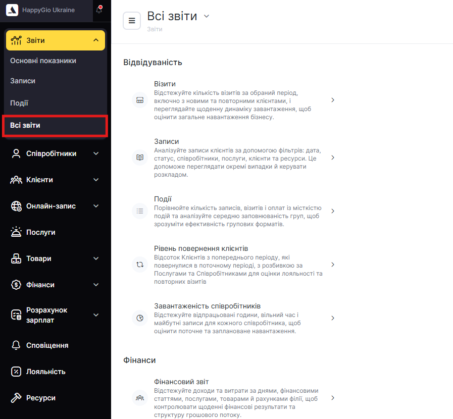Click the Рівень повернення клієнтів refresh icon
Image resolution: width=453 pixels, height=419 pixels.
click(x=139, y=265)
